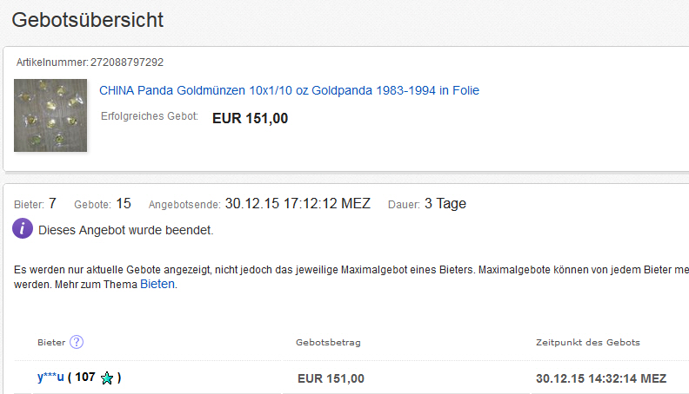Image resolution: width=689 pixels, height=394 pixels.
Task: Click the Gebote count 15
Action: click(x=124, y=204)
